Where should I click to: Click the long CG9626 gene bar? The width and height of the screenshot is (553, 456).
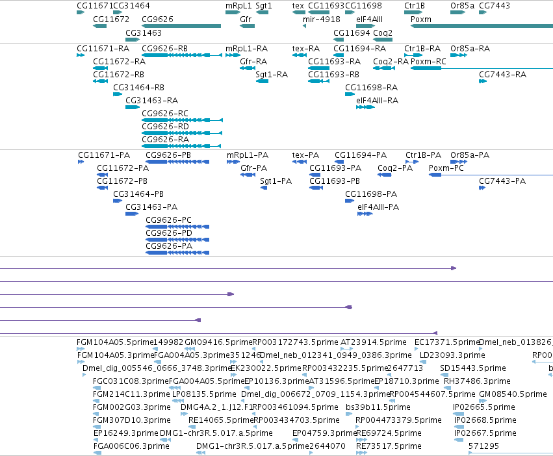coord(181,26)
